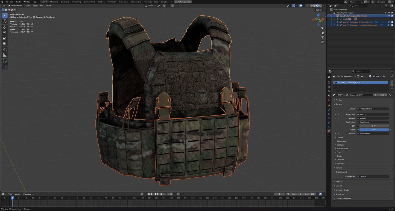Adjust the IOR 1.450 slider

(x=374, y=126)
